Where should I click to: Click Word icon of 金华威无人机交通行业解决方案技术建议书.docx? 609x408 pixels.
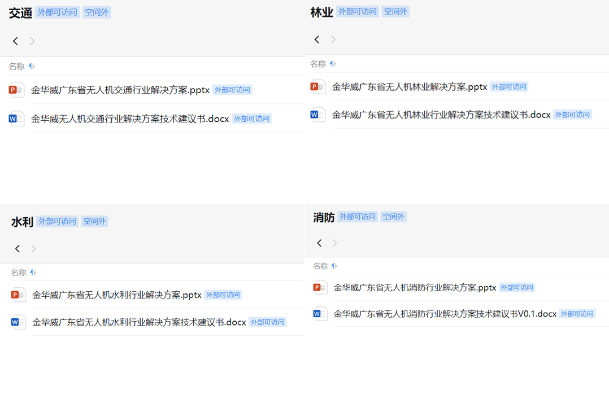(x=17, y=119)
